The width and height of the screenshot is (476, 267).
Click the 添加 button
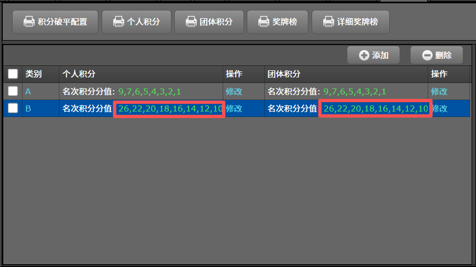[373, 55]
